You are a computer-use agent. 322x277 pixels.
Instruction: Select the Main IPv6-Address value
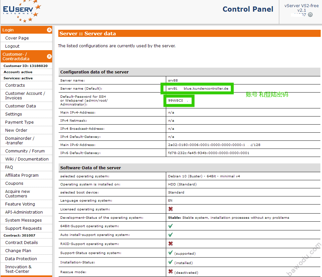coord(214,145)
